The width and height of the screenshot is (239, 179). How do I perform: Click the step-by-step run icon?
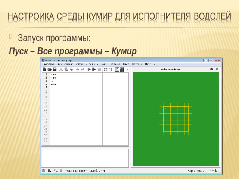tap(94, 69)
